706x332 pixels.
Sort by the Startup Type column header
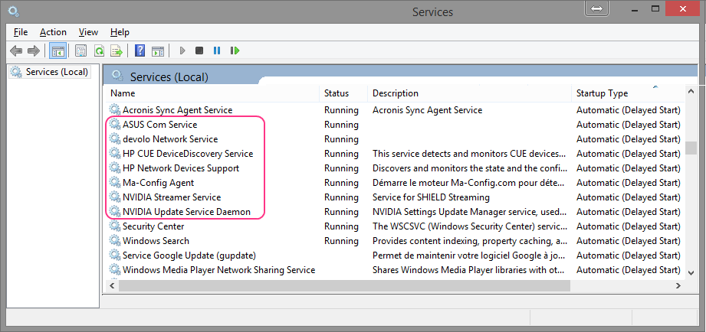click(628, 93)
